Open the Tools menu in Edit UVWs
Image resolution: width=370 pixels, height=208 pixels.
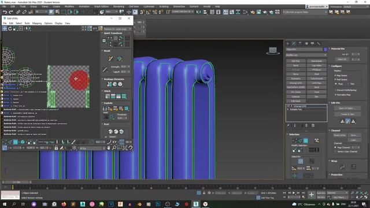tap(27, 23)
